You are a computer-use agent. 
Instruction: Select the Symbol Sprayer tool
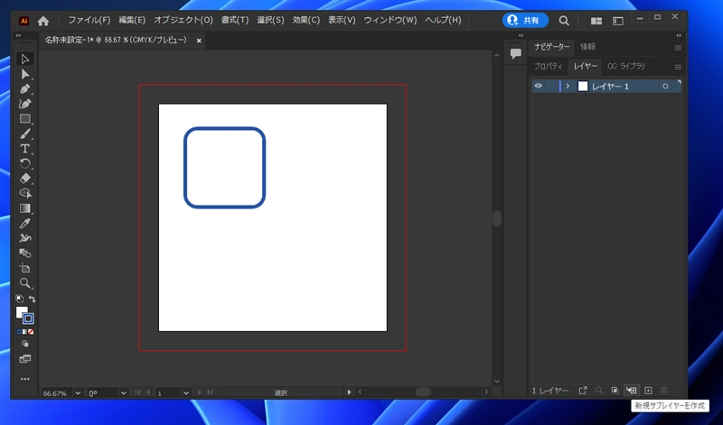tap(25, 238)
